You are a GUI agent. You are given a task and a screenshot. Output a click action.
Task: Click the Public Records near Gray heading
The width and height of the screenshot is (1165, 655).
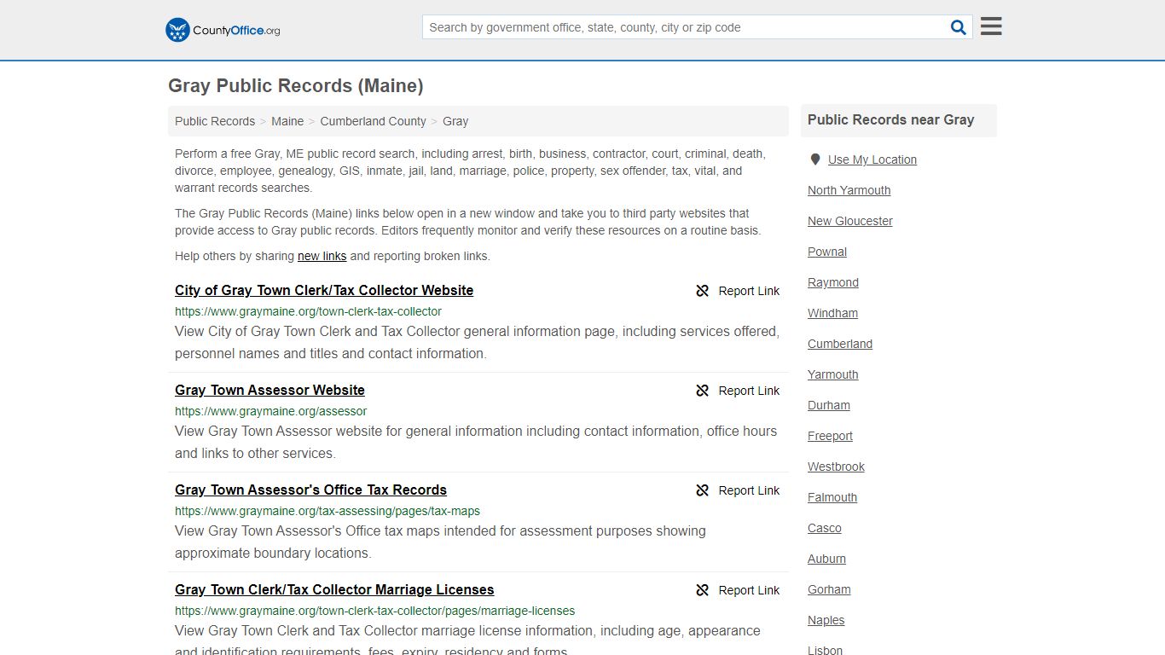coord(890,120)
